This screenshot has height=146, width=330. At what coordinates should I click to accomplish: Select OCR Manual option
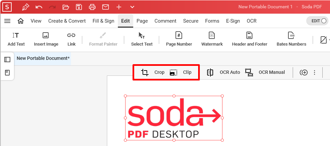(x=265, y=72)
